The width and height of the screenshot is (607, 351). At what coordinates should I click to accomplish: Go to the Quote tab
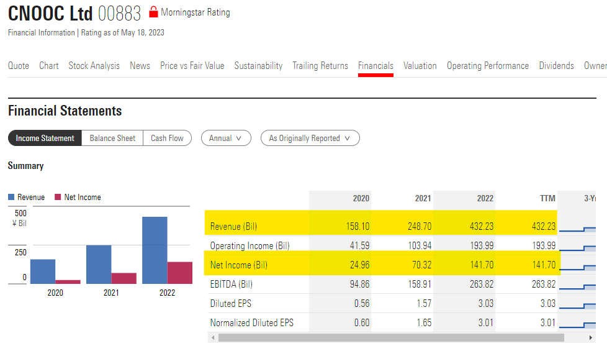19,65
